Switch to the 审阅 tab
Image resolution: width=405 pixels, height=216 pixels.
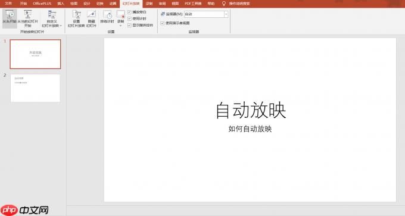click(162, 4)
